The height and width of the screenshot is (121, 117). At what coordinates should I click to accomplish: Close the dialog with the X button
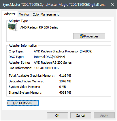tap(112, 4)
